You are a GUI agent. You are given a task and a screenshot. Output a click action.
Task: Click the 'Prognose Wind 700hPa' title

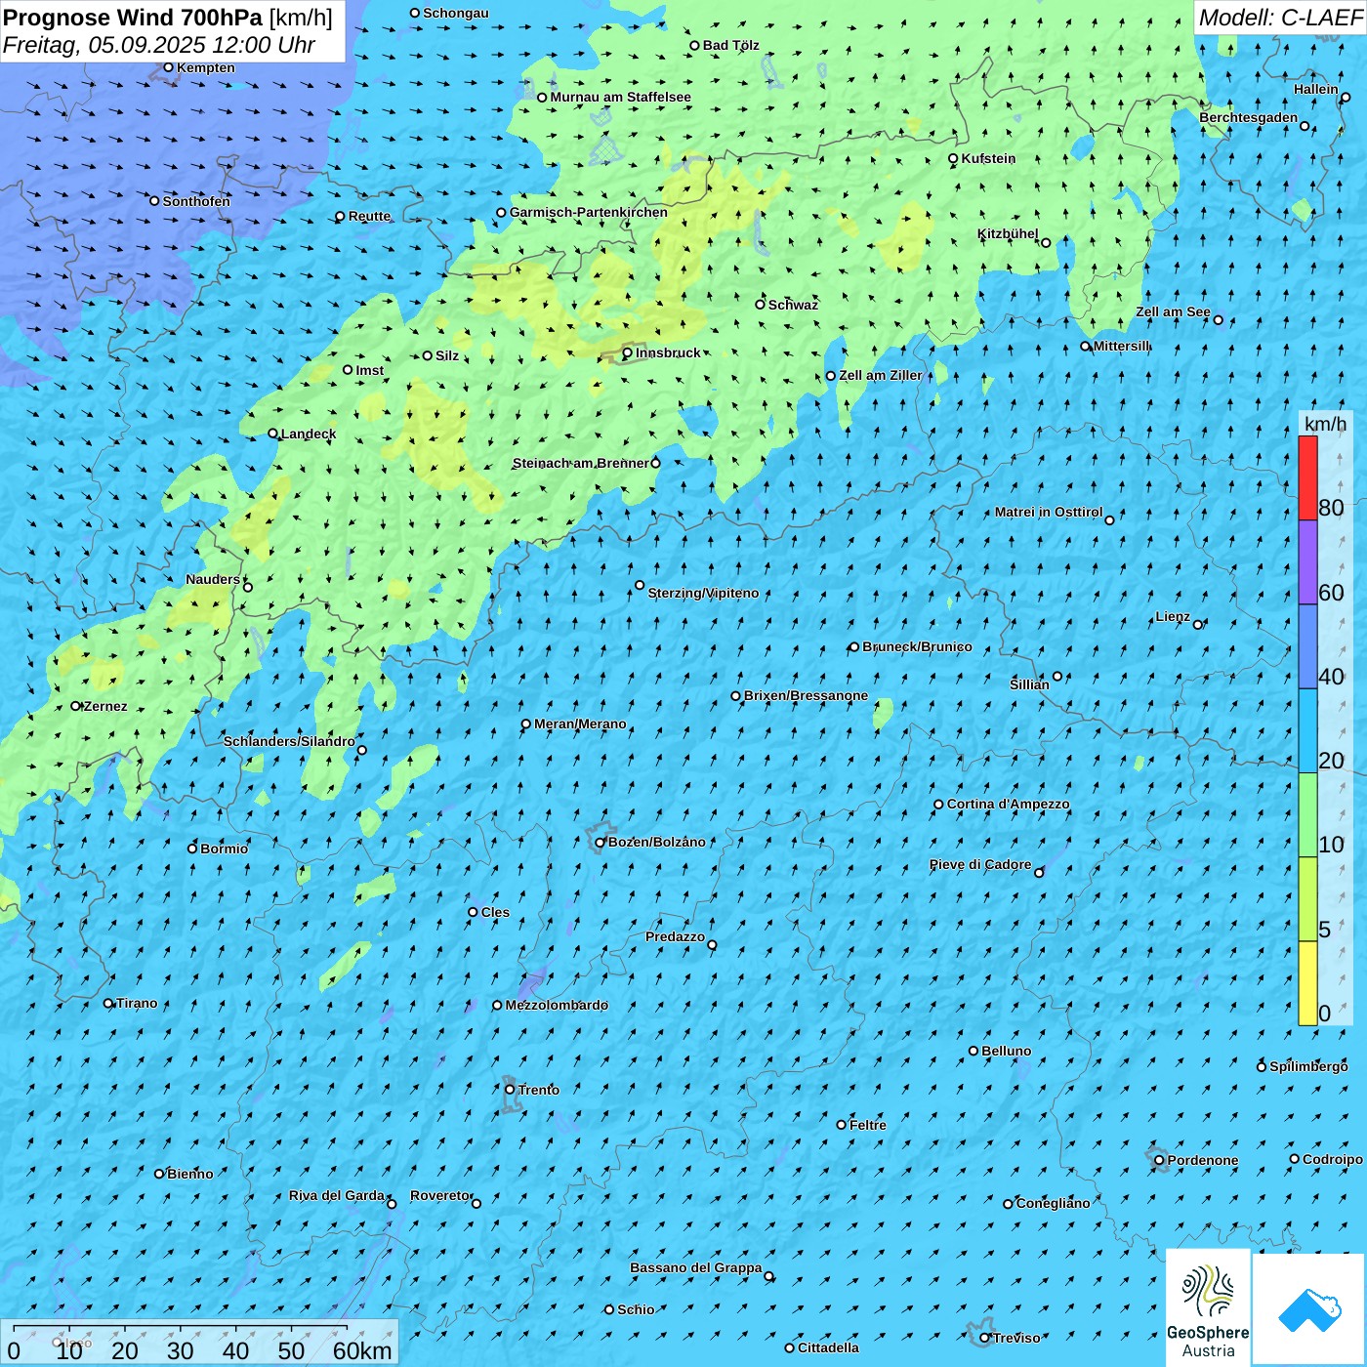pos(133,18)
